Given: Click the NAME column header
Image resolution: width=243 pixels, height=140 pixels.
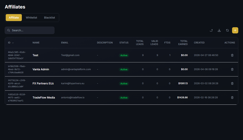Looking at the screenshot, I should coord(36,43).
